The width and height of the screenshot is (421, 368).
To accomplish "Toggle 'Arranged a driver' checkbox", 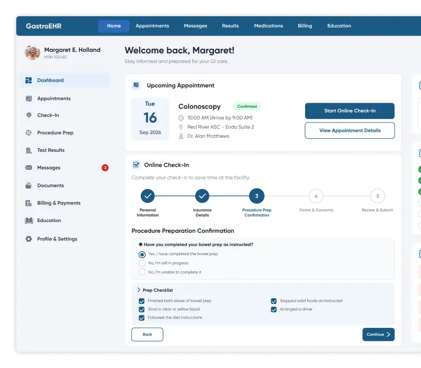I will [274, 310].
